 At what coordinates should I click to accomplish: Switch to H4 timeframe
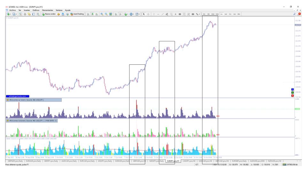(x=226, y=14)
